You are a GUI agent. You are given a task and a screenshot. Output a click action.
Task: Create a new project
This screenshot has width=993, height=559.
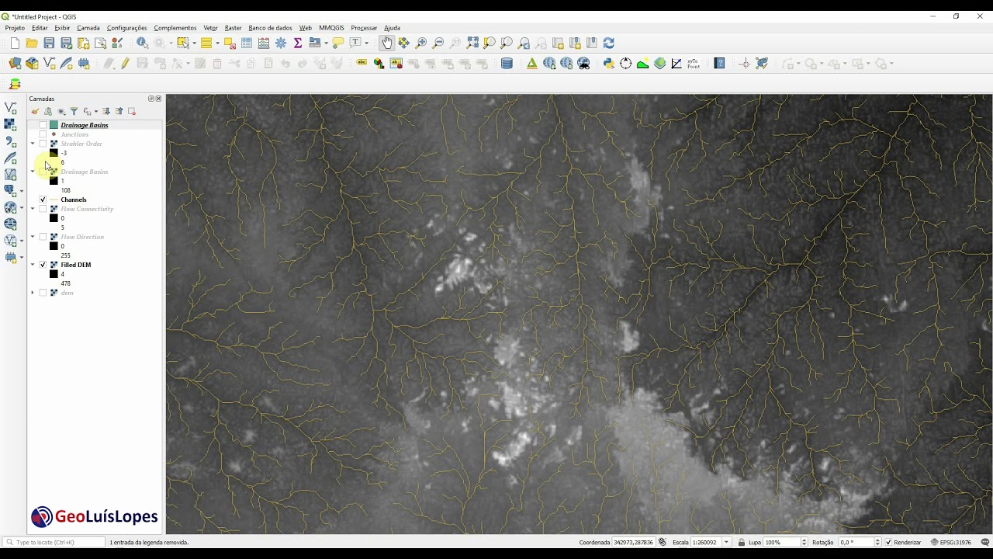15,43
